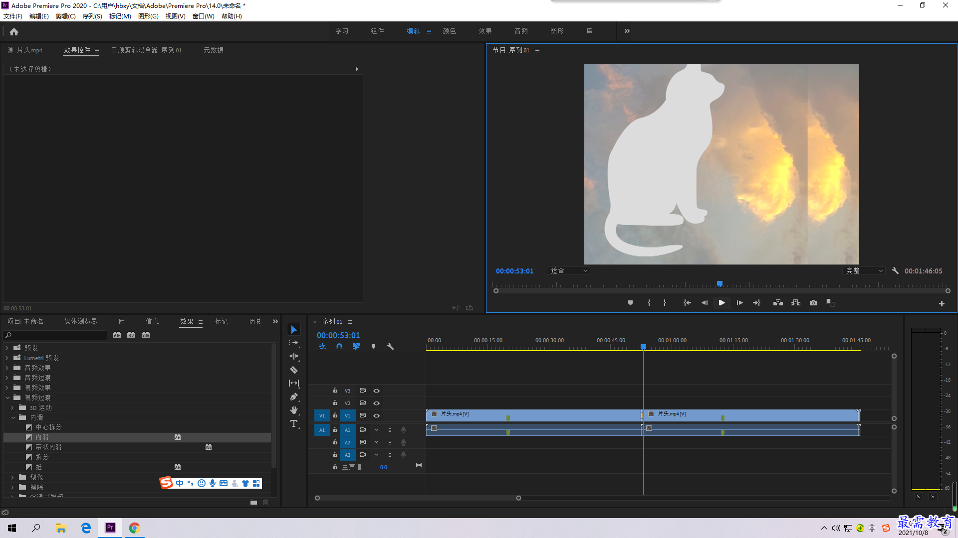Screen dimensions: 958x538
Task: Open Program monitor button editor plus
Action: pyautogui.click(x=942, y=303)
